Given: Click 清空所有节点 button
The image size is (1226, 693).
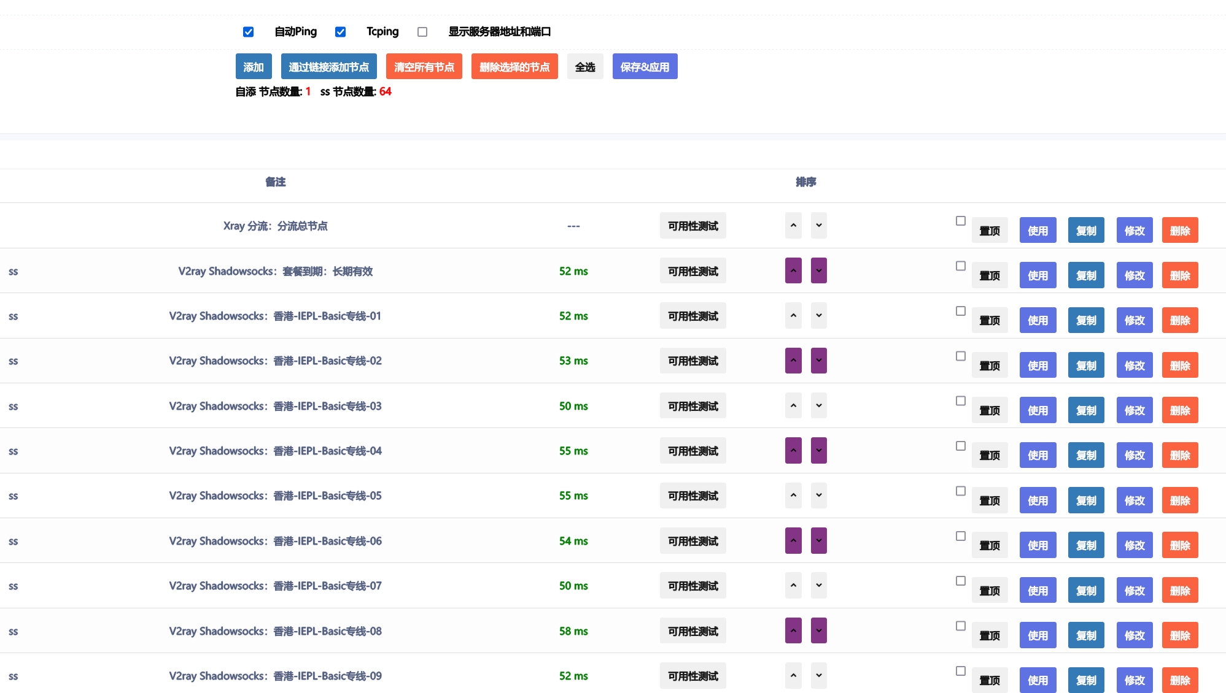Looking at the screenshot, I should click(424, 67).
